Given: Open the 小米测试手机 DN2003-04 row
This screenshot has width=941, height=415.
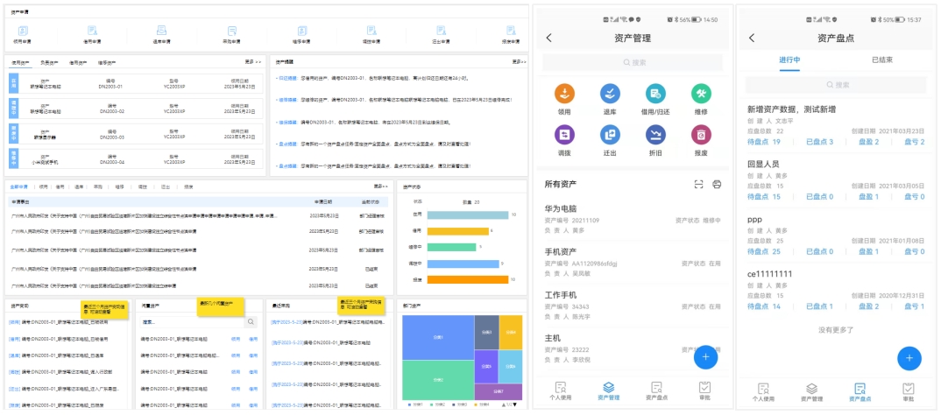Looking at the screenshot, I should click(136, 159).
